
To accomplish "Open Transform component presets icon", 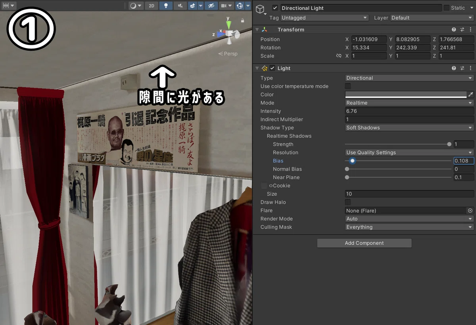I will [462, 30].
